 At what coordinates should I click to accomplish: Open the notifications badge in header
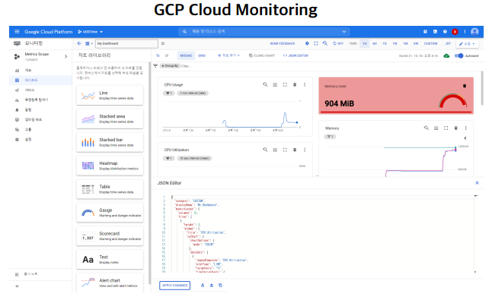[x=455, y=32]
